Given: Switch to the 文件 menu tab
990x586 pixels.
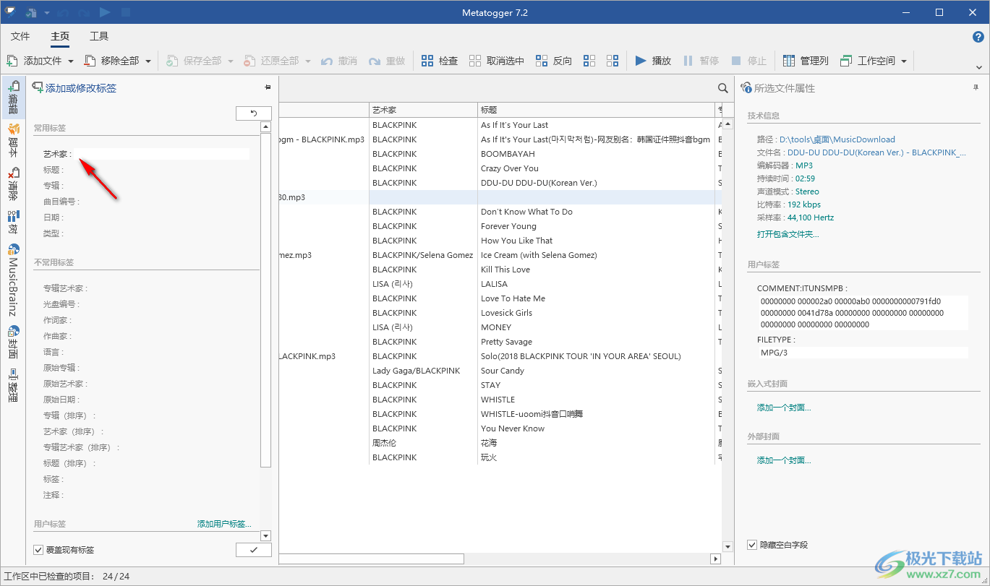Looking at the screenshot, I should tap(20, 36).
